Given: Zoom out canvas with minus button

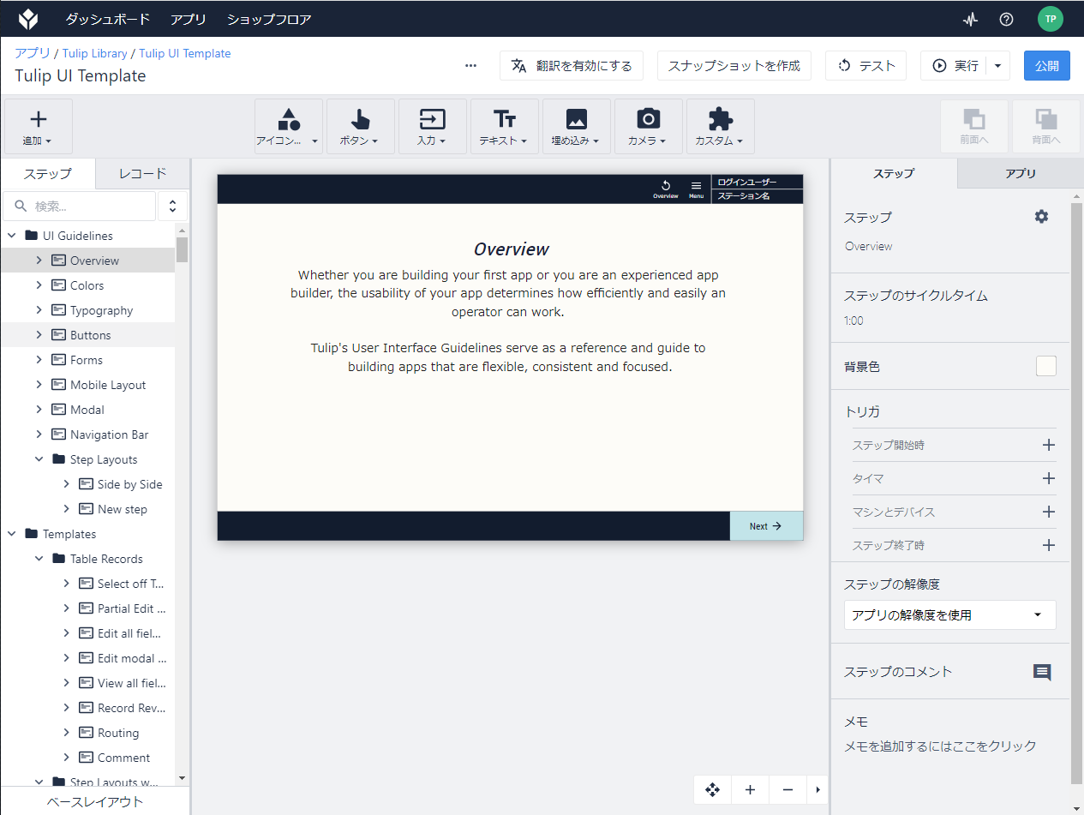Looking at the screenshot, I should 788,789.
